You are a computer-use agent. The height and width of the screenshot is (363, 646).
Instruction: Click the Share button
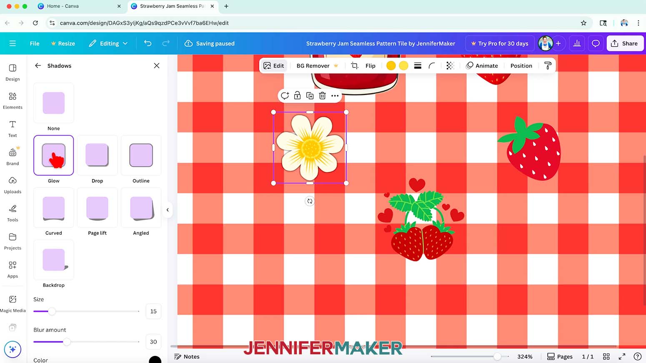[625, 43]
